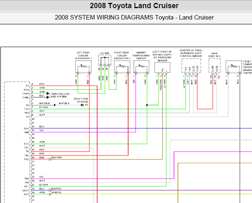This screenshot has width=252, height=203.
Task: Click the Ambient Temperature Sensor resistor symbol
Action: (141, 66)
